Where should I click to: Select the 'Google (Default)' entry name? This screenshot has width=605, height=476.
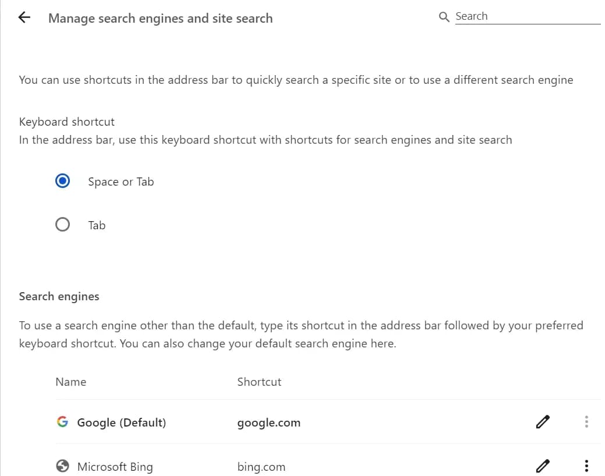pyautogui.click(x=121, y=422)
